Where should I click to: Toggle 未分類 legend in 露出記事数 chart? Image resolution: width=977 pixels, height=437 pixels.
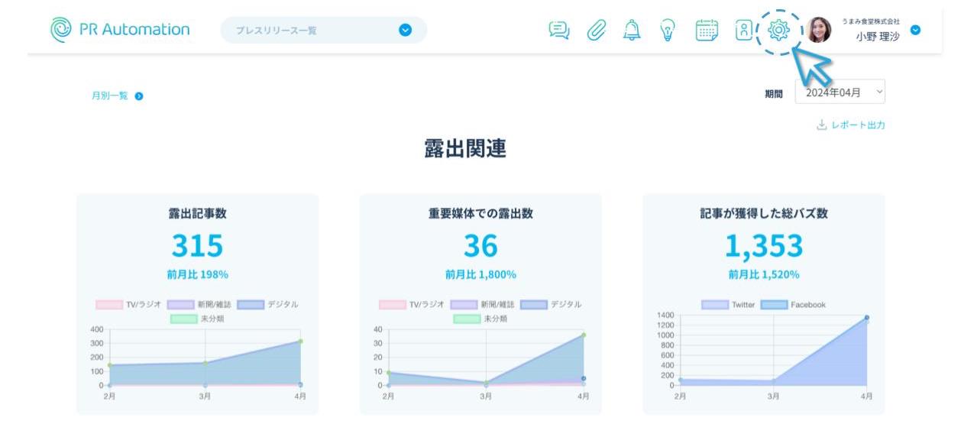click(197, 319)
